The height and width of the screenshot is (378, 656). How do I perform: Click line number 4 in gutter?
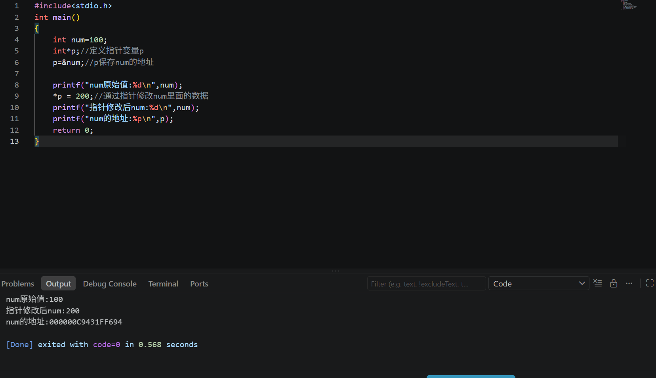(17, 40)
